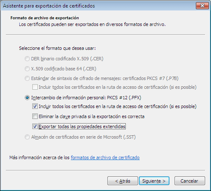
Task: Click the Más información acerca de los text
Action: pos(39,157)
